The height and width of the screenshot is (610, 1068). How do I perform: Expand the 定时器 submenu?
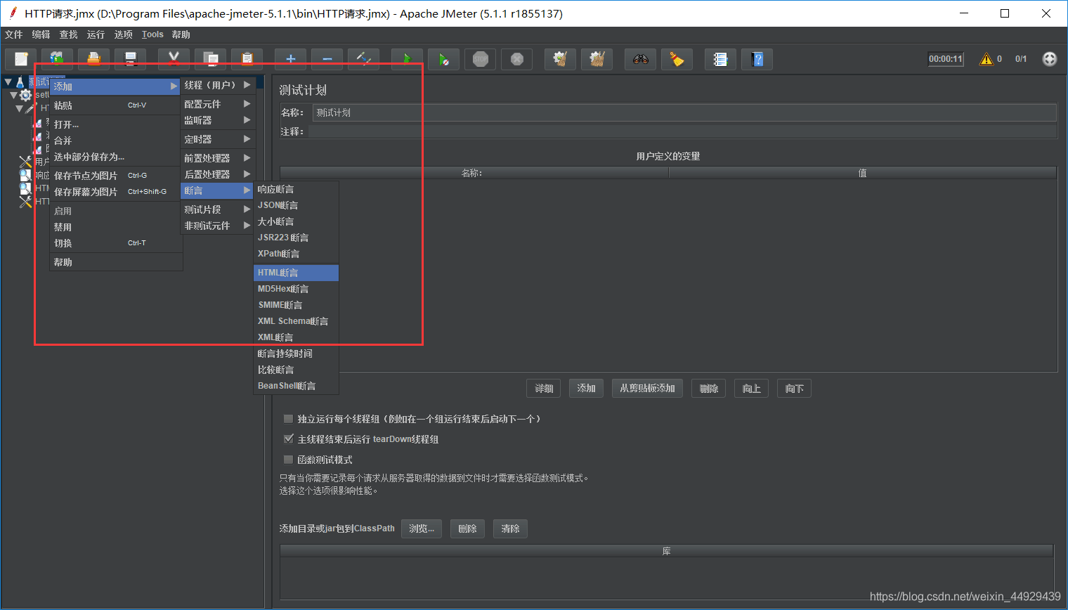[218, 139]
